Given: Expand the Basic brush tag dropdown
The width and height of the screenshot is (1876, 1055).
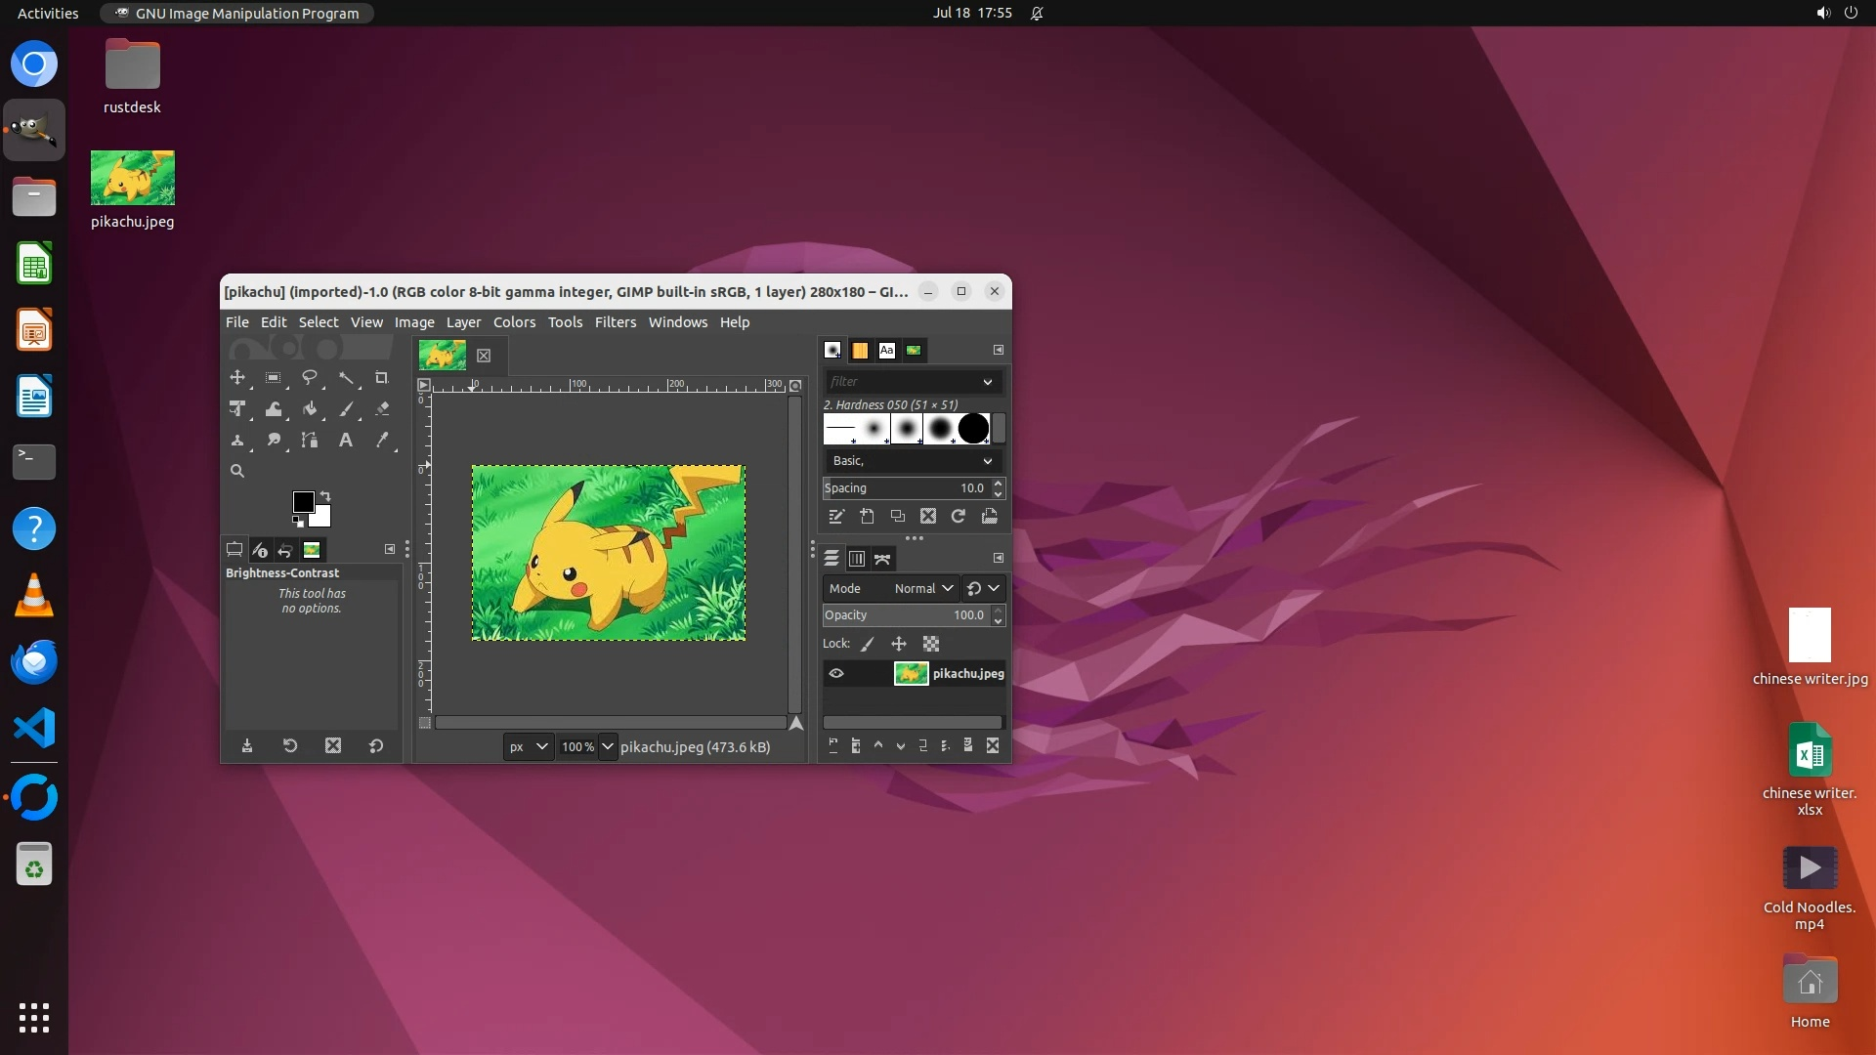Looking at the screenshot, I should (x=911, y=460).
